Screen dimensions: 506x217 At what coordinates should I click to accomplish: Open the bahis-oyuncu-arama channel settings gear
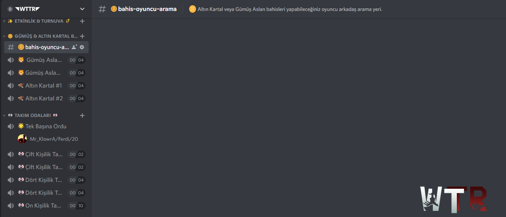click(82, 47)
